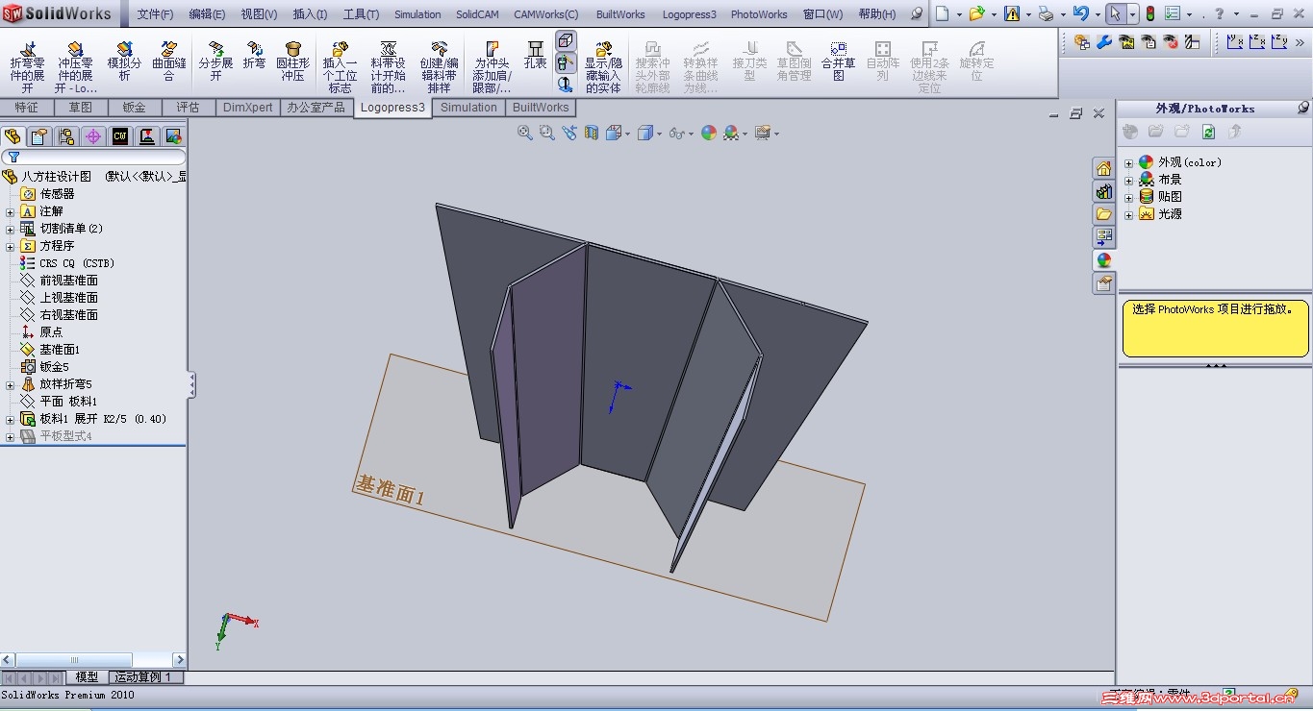This screenshot has height=711, width=1313.
Task: Click 插入一个工位标志 insert station mark
Action: 341,67
